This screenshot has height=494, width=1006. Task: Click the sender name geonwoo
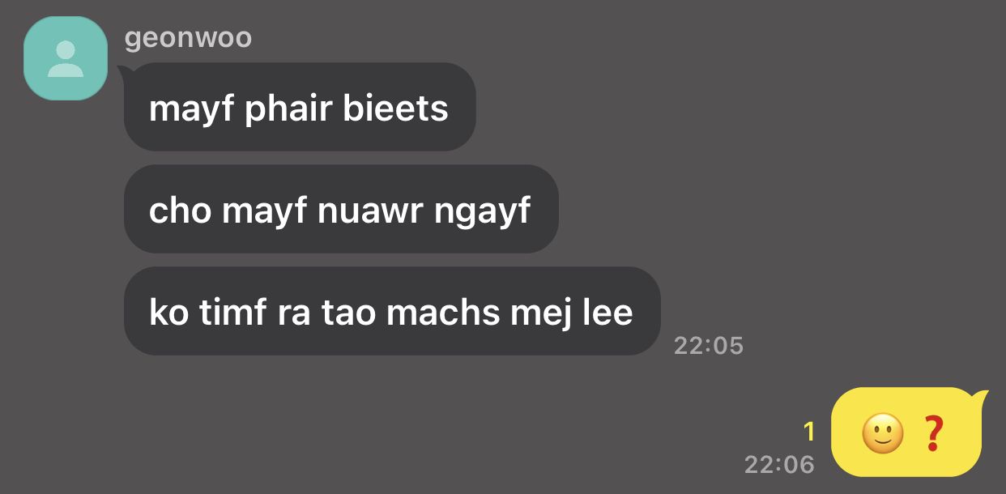coord(188,37)
